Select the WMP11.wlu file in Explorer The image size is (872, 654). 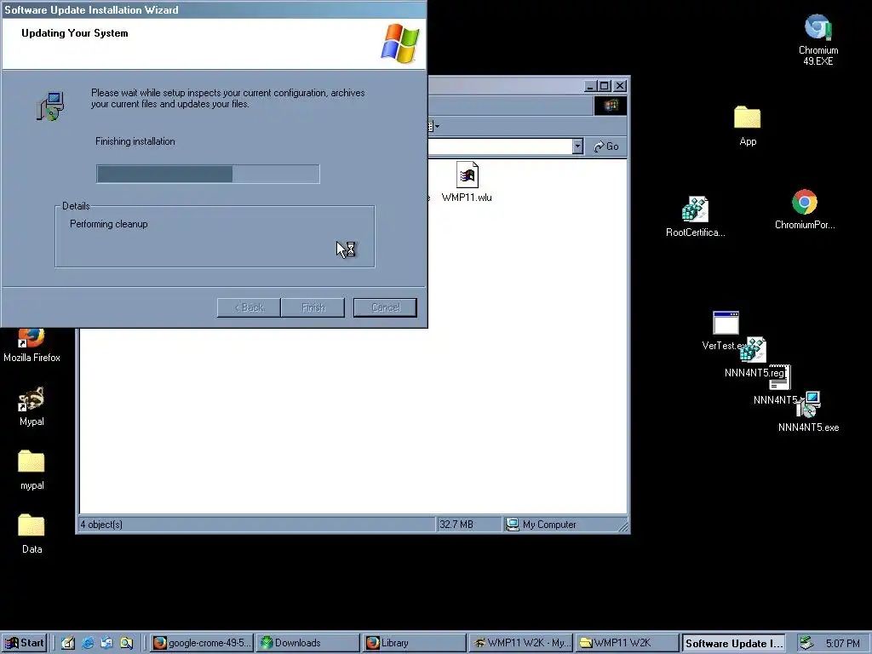point(467,182)
